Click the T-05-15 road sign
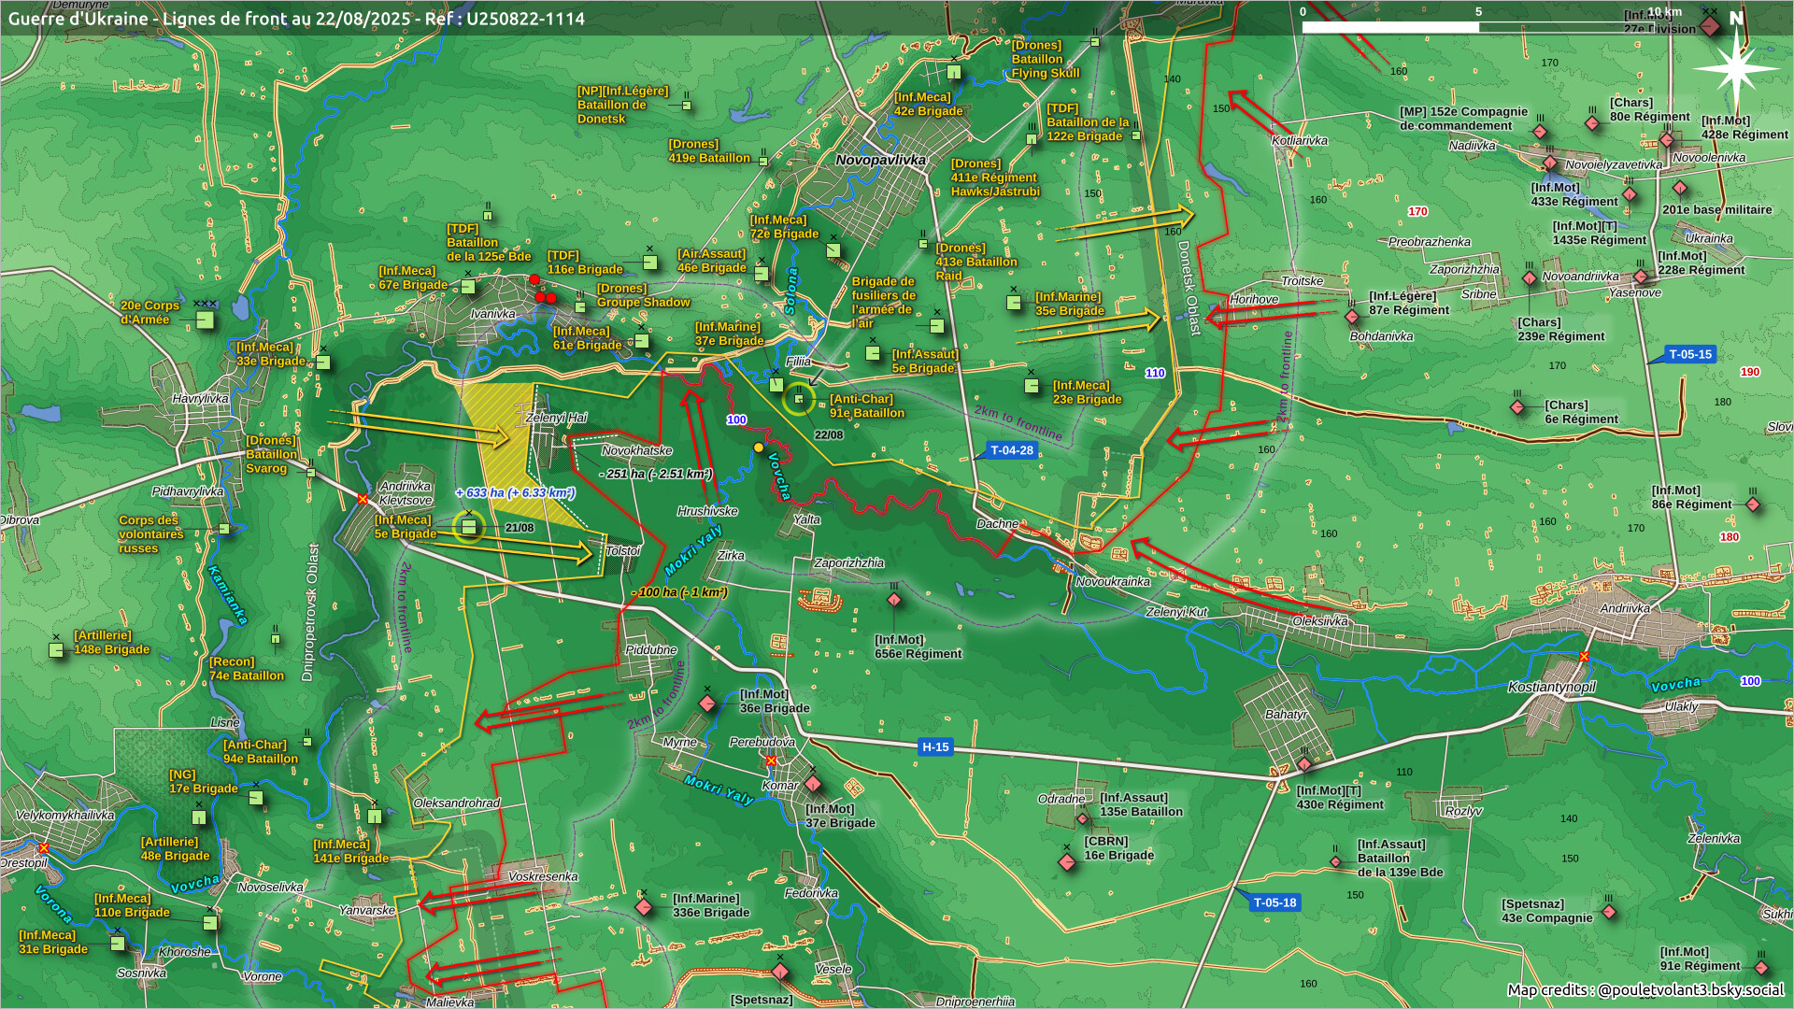This screenshot has height=1009, width=1794. click(1691, 354)
